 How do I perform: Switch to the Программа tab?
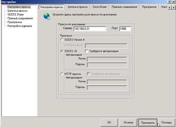click(149, 7)
